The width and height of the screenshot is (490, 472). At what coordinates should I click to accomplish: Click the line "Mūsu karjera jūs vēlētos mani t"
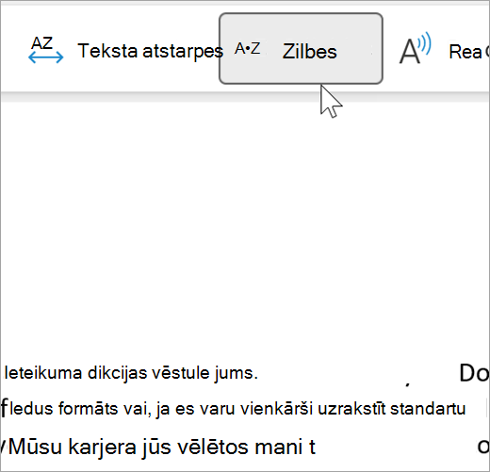tap(162, 447)
